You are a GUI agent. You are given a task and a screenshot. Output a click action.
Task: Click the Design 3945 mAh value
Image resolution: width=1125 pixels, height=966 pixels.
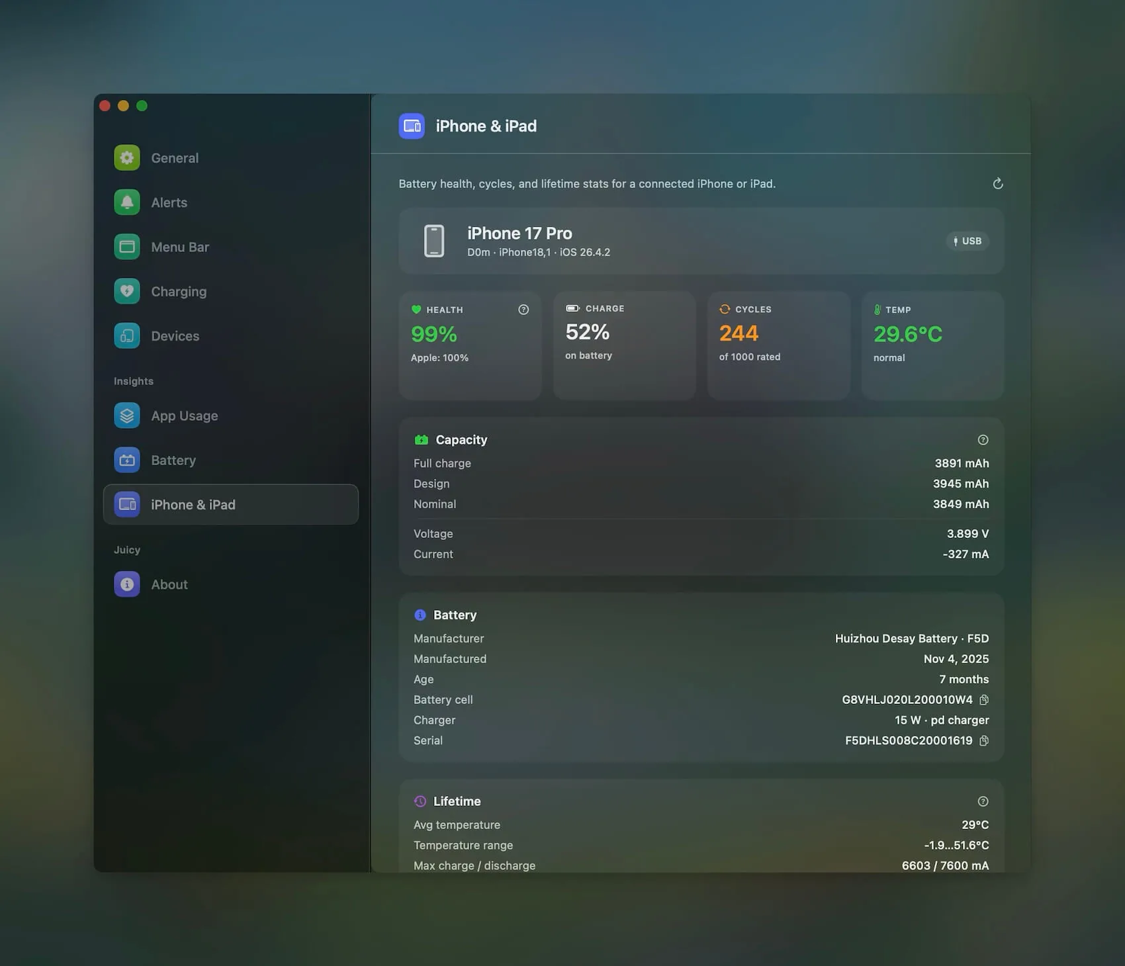tap(961, 484)
